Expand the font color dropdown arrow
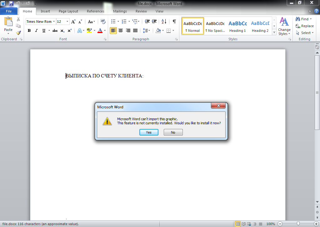Viewport: 320px width, 227px height. [x=105, y=31]
